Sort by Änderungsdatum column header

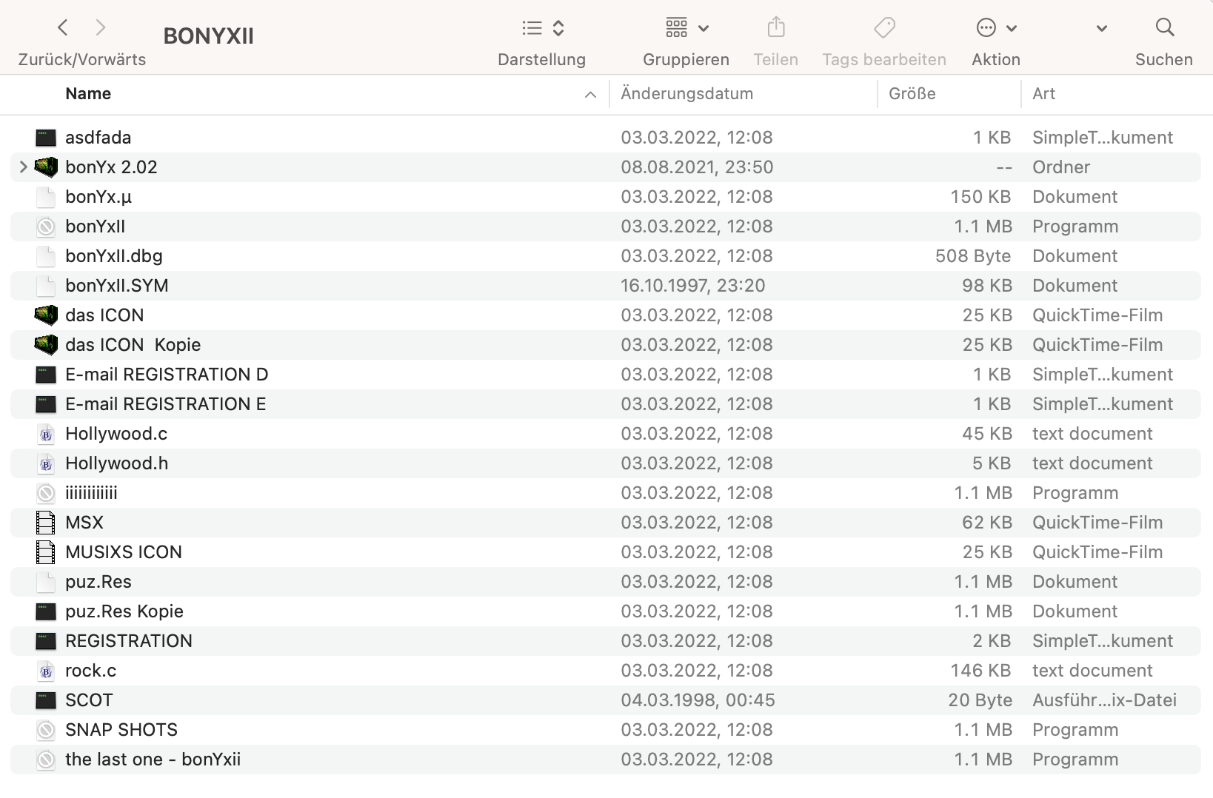tap(686, 94)
